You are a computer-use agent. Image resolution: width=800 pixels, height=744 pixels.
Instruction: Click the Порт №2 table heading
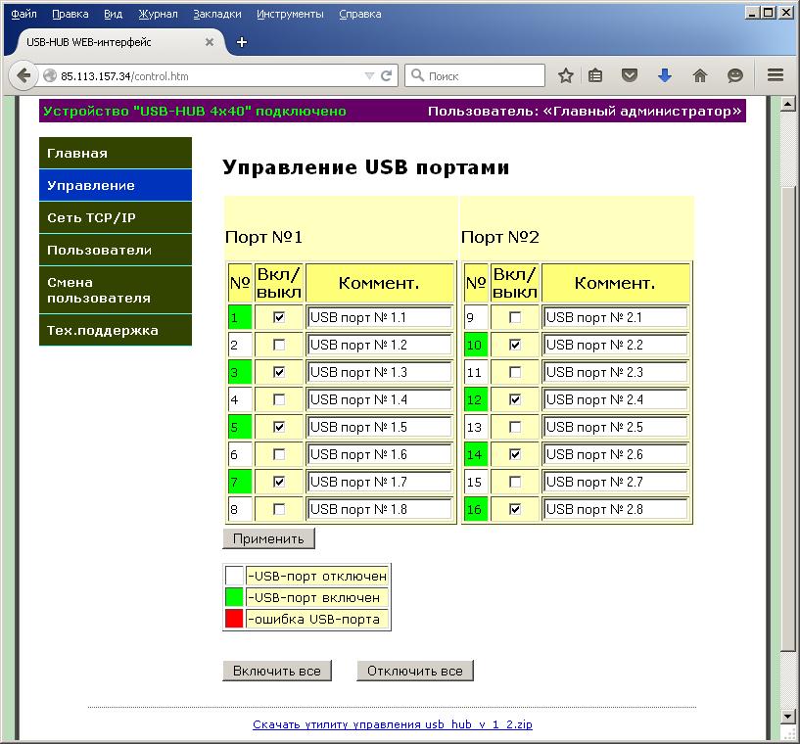pyautogui.click(x=500, y=237)
